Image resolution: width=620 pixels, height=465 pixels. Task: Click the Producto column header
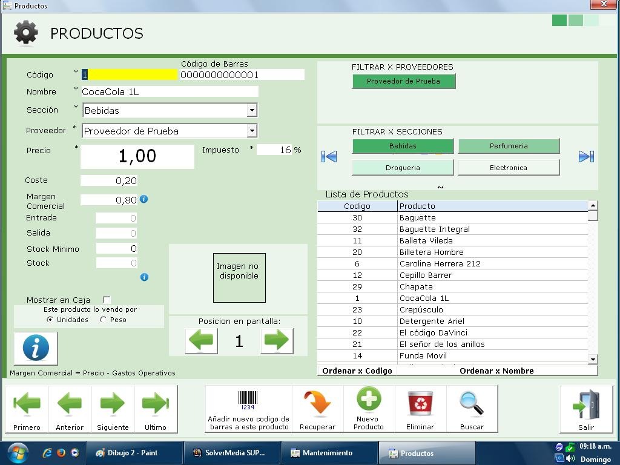pos(493,206)
